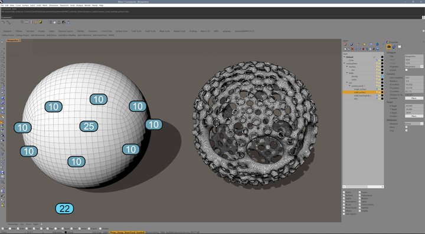Click the Properties color wheel icon
425x234 pixels.
pyautogui.click(x=388, y=42)
